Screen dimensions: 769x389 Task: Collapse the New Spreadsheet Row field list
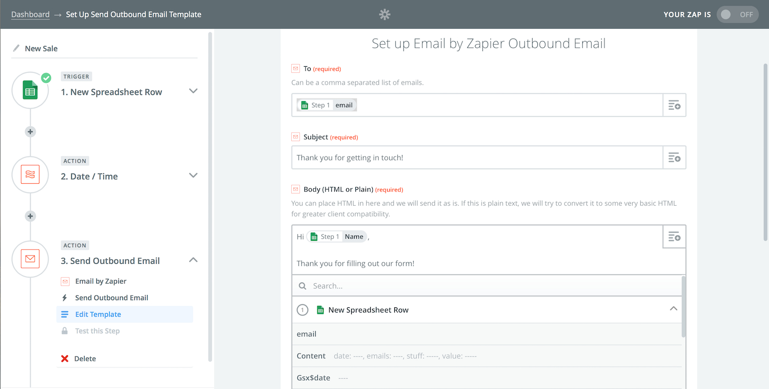pos(673,309)
